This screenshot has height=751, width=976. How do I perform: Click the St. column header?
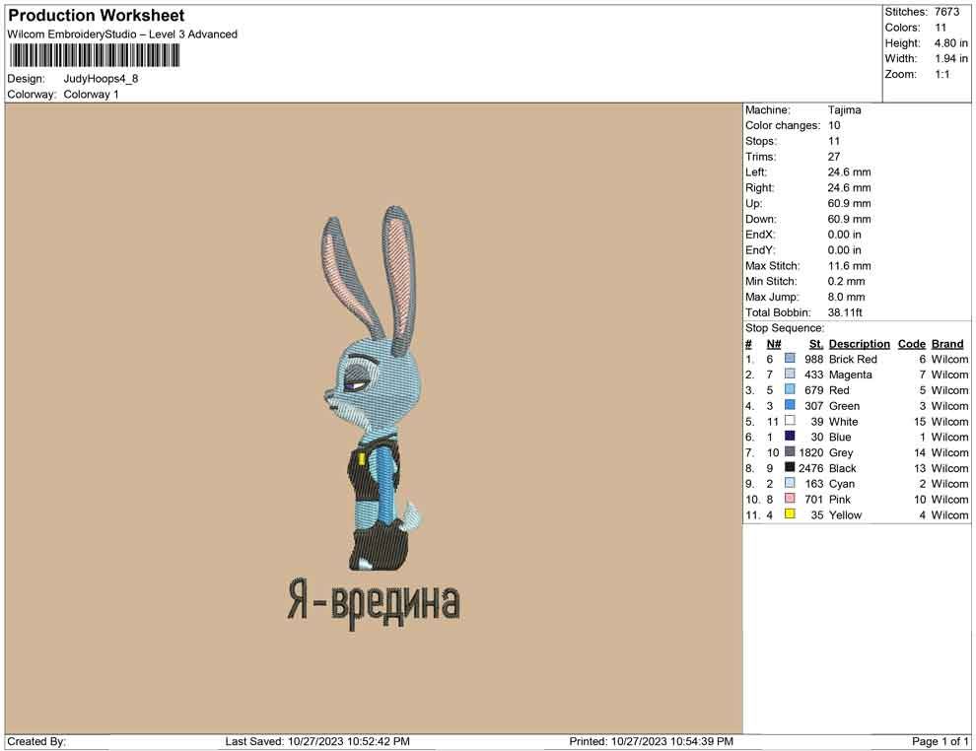tap(816, 344)
